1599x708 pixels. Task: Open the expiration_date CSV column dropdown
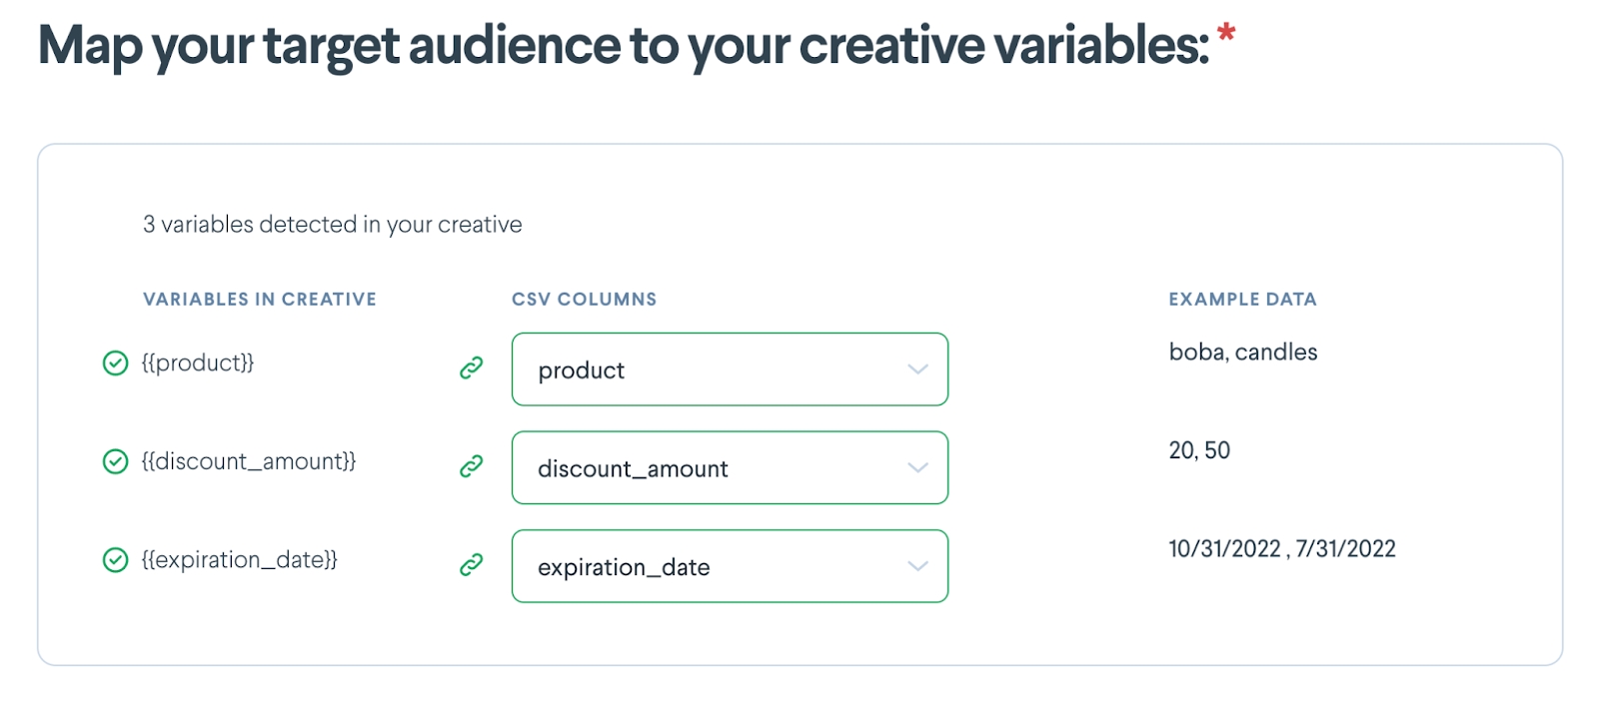tap(730, 566)
